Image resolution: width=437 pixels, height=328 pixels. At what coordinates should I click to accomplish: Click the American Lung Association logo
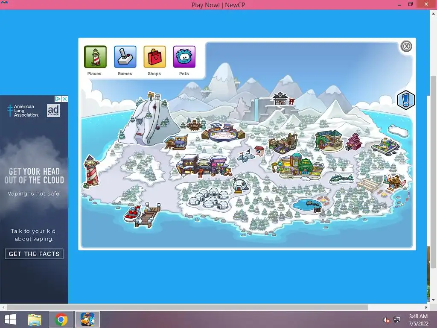[23, 111]
